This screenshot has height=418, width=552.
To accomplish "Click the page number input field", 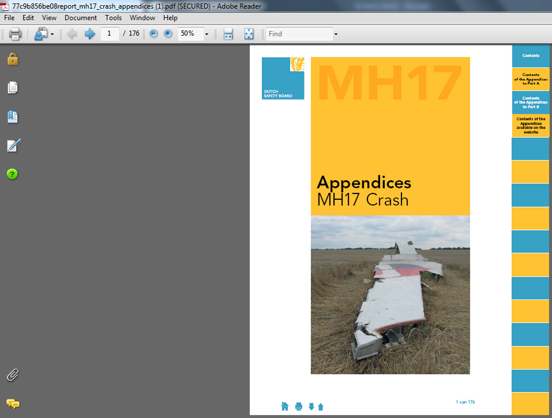I will pyautogui.click(x=109, y=34).
